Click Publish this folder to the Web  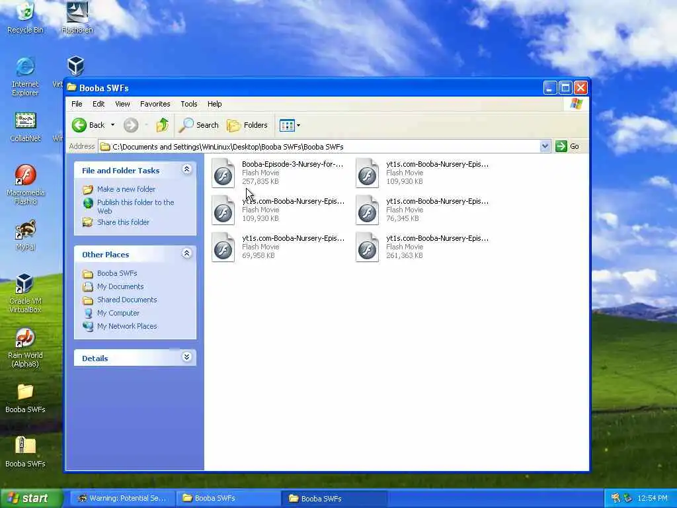(x=136, y=206)
